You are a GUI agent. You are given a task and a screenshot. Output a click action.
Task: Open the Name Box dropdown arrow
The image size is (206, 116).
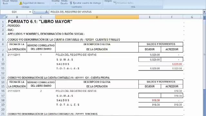pyautogui.click(x=30, y=12)
